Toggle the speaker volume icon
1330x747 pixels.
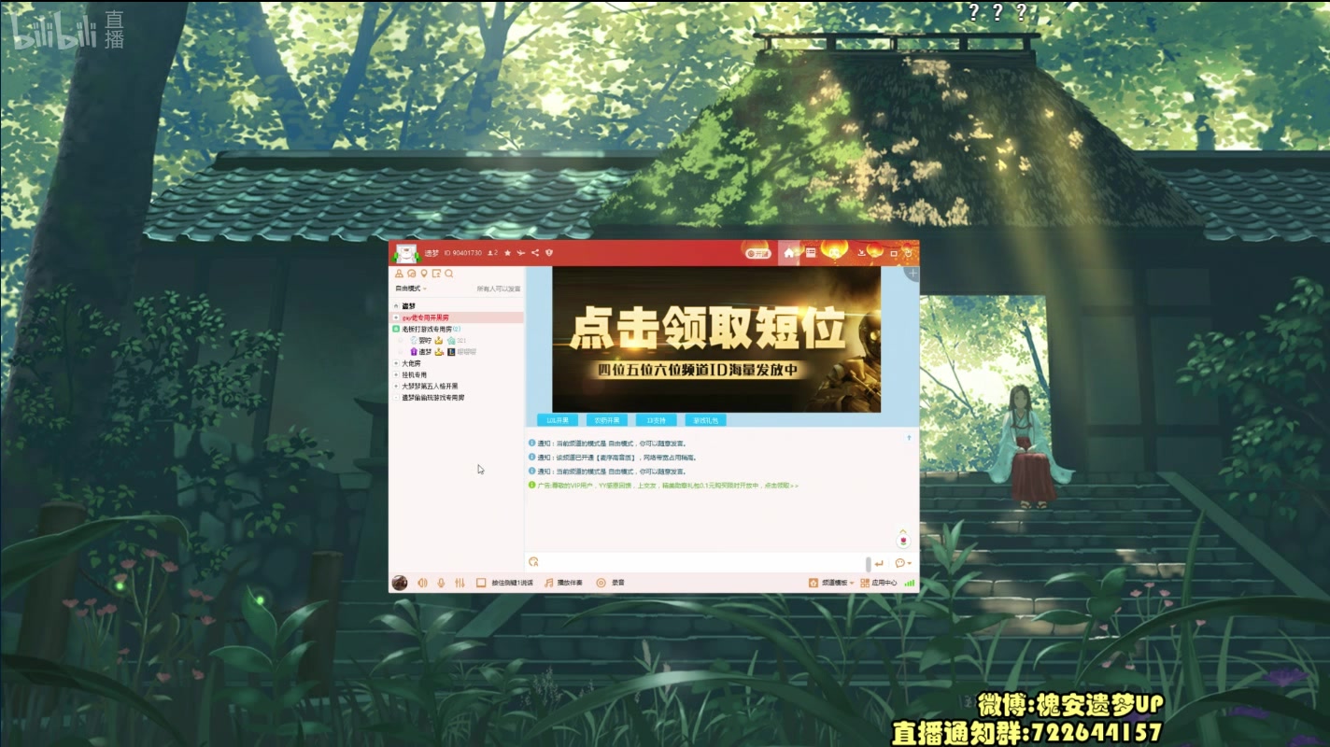pos(422,583)
